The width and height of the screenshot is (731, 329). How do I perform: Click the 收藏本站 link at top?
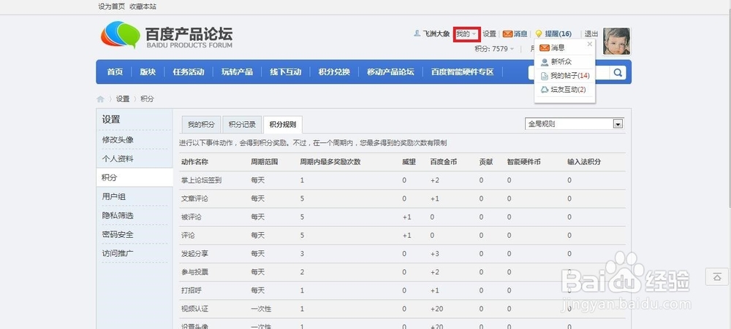(x=143, y=7)
